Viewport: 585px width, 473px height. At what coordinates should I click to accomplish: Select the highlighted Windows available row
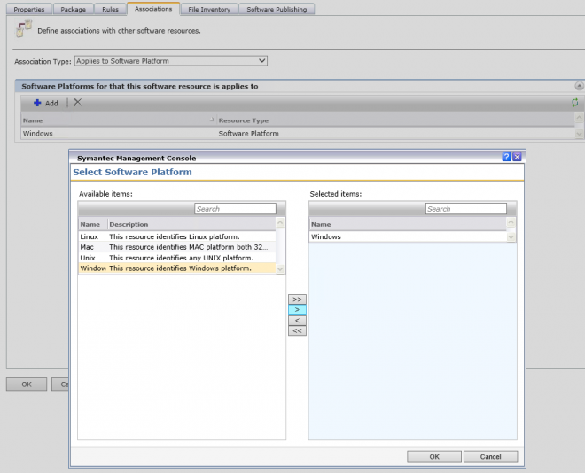pyautogui.click(x=177, y=268)
